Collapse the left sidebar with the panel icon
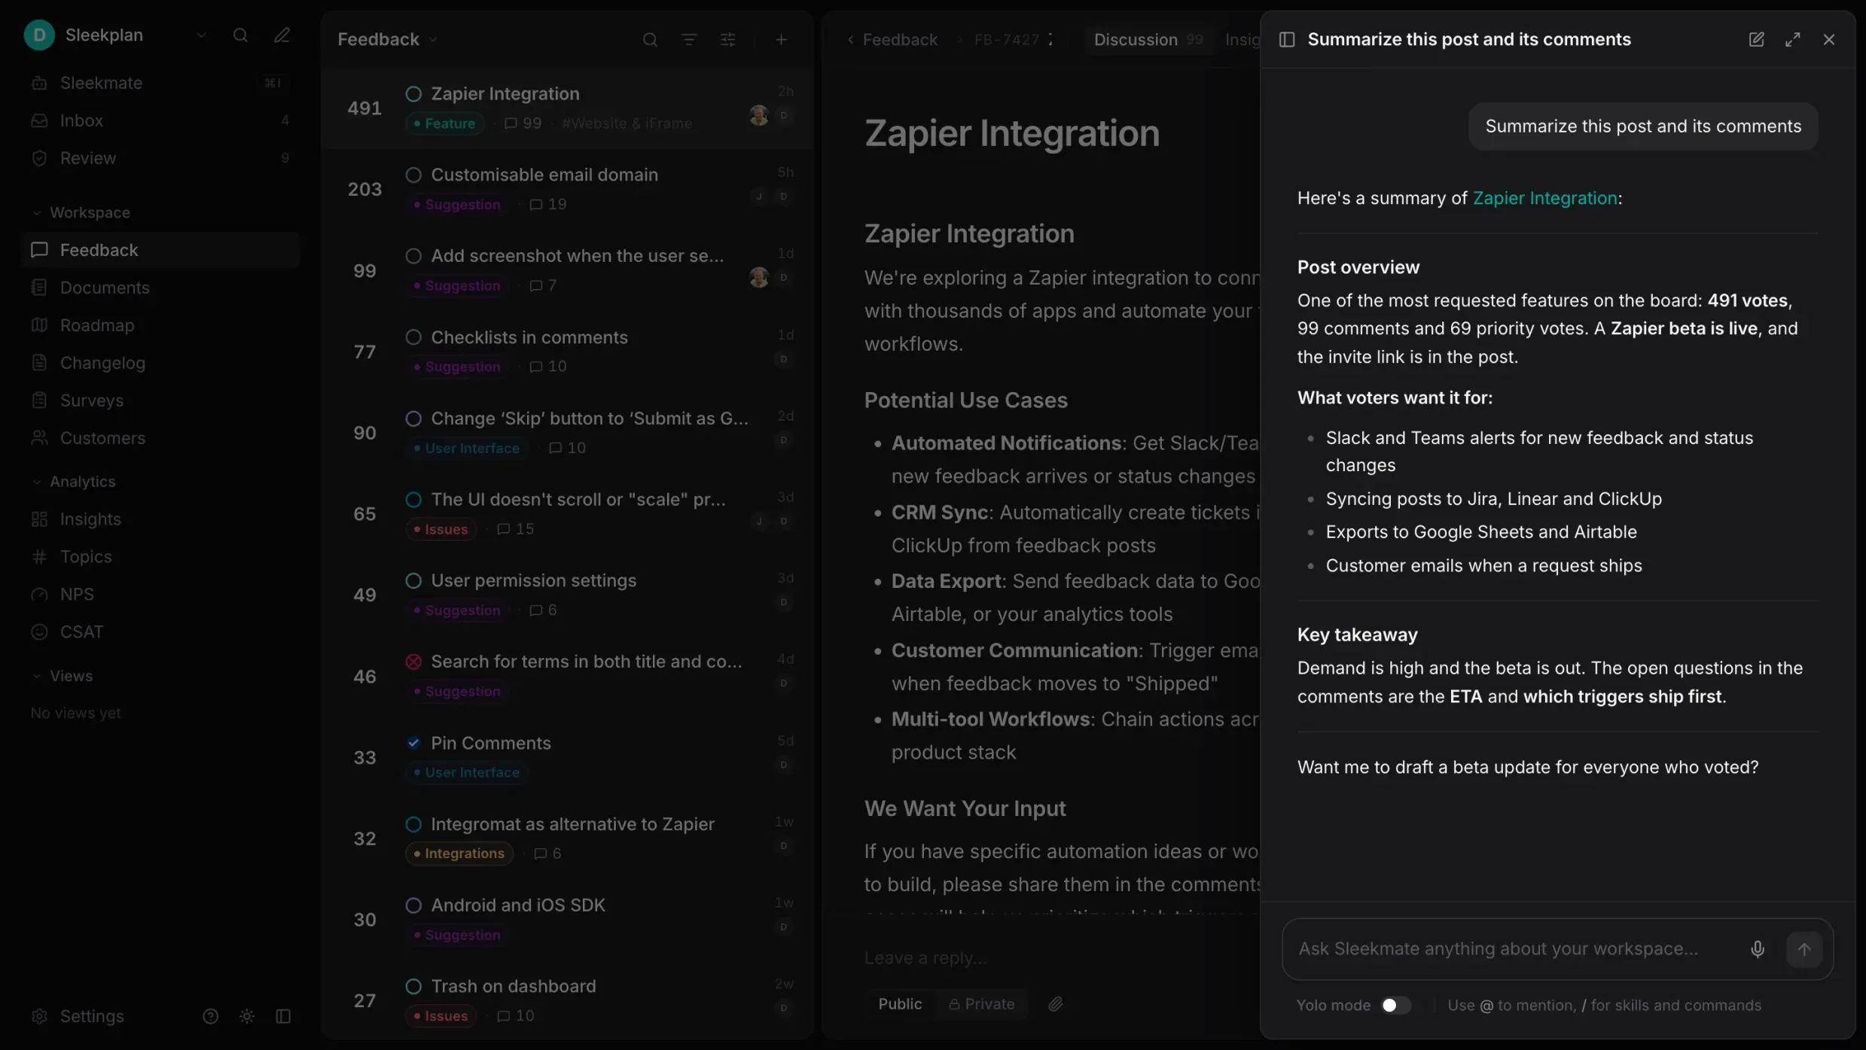 click(283, 1016)
